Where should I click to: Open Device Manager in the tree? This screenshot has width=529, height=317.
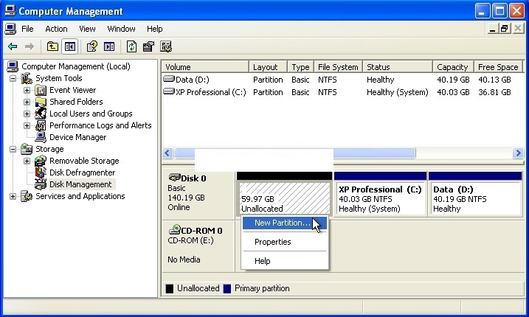[x=77, y=137]
